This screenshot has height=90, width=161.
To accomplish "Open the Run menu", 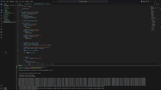I will [23, 1].
